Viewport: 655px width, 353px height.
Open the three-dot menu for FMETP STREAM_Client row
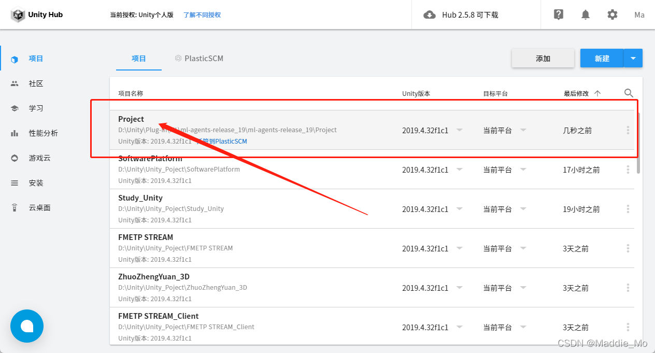[628, 327]
